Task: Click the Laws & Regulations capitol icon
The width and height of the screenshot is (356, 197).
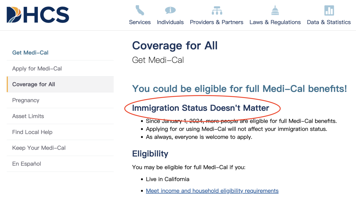Action: tap(275, 10)
